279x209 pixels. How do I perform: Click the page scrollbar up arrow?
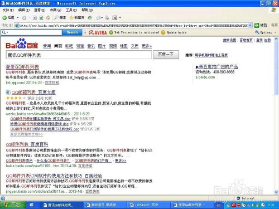[x=276, y=39]
